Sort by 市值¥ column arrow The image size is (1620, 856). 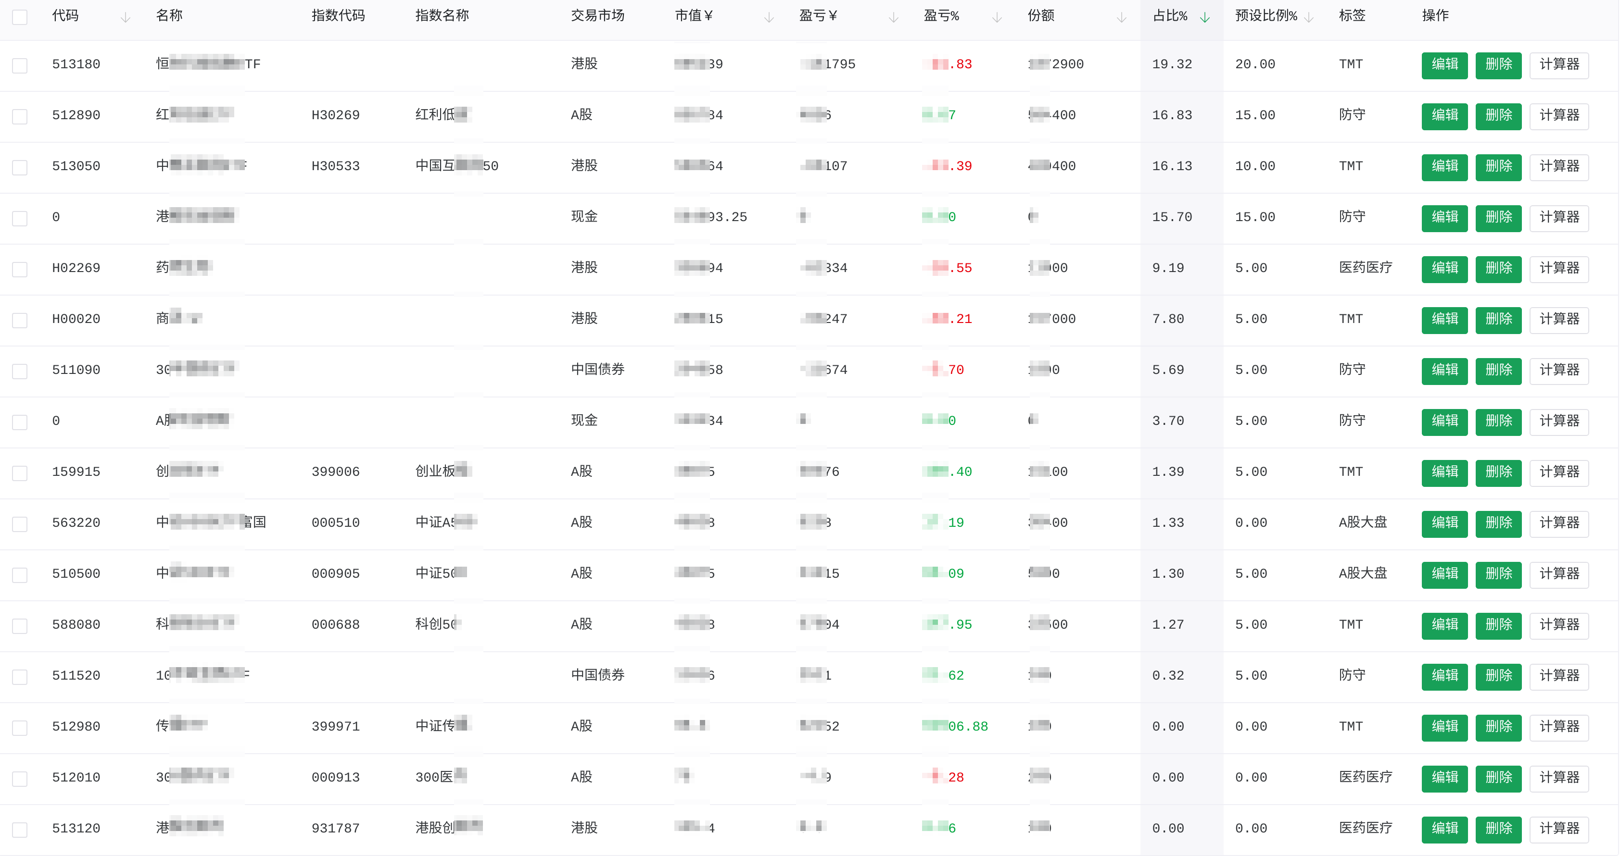click(x=769, y=17)
